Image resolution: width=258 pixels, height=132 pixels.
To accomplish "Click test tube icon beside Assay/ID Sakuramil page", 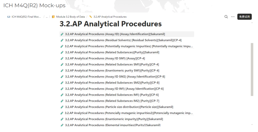I will coord(62,34).
